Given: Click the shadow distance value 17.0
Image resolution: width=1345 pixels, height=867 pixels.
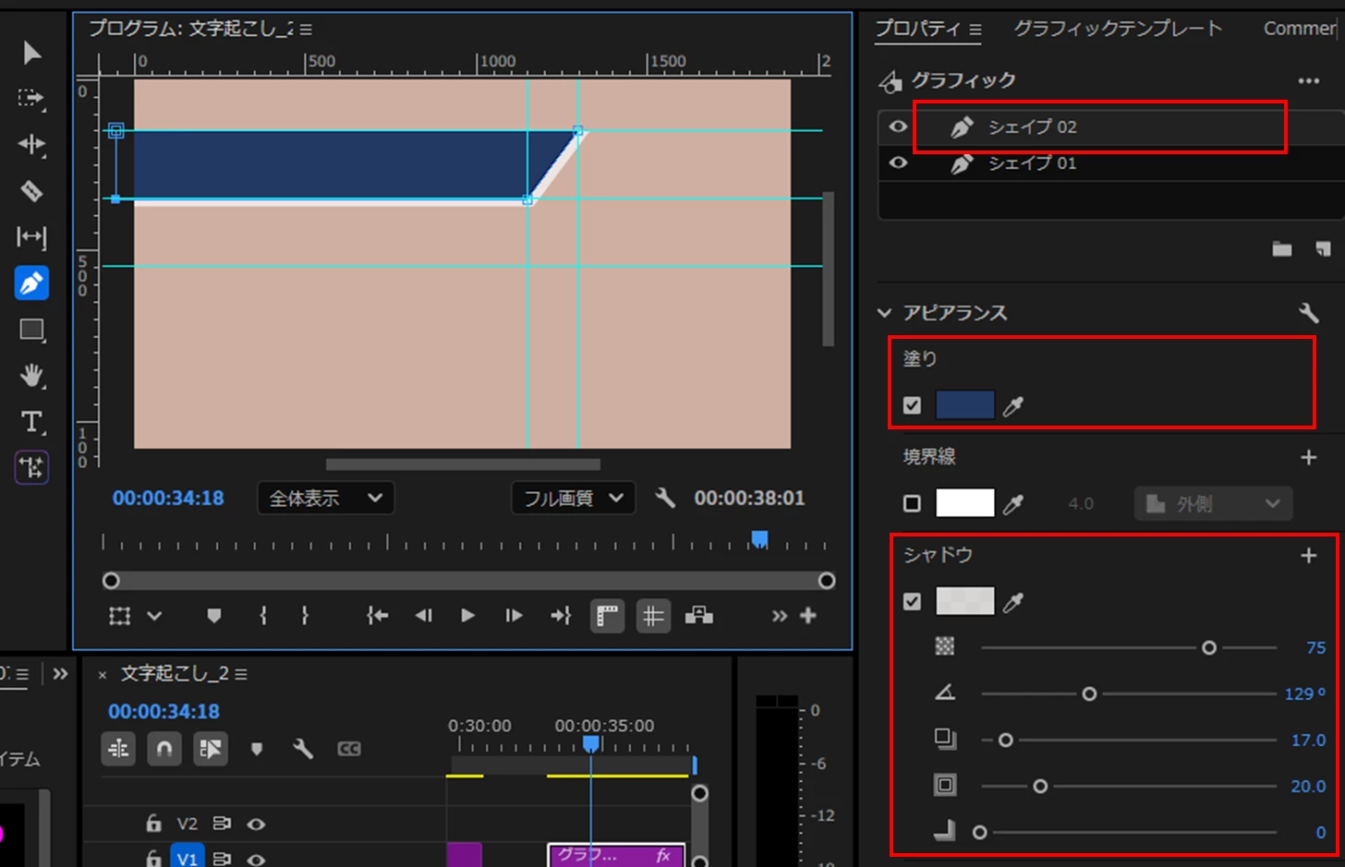Looking at the screenshot, I should (1308, 741).
